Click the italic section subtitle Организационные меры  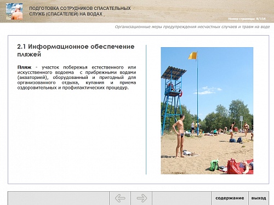tap(192, 27)
